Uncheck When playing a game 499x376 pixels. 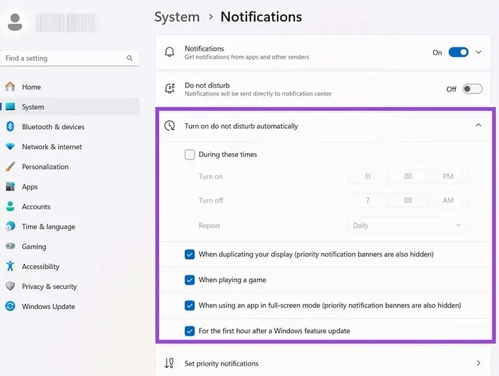190,280
